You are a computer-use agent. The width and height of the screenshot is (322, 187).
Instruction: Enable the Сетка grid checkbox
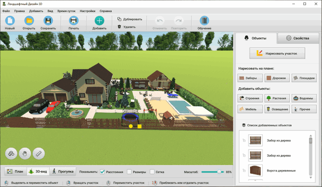pyautogui.click(x=152, y=172)
